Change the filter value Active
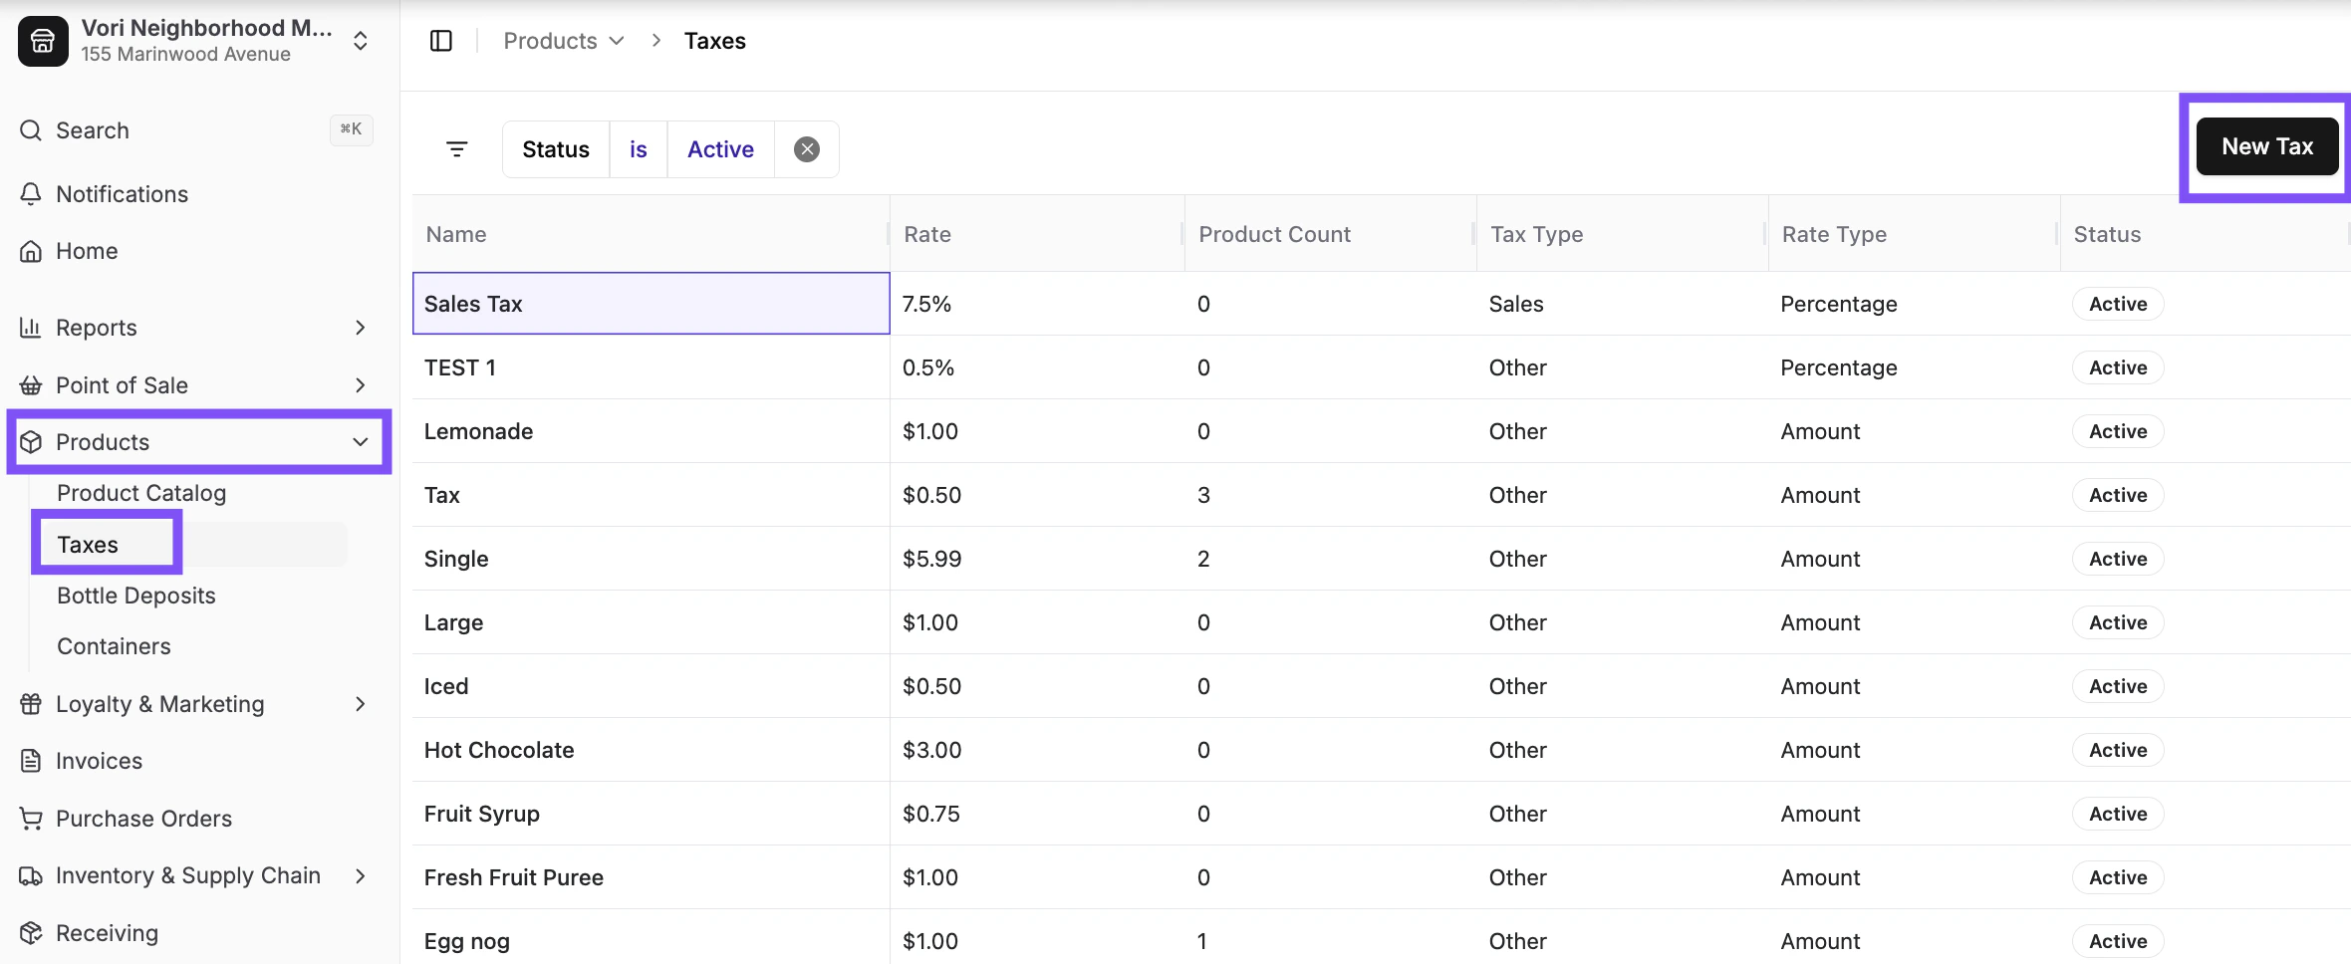 (720, 149)
